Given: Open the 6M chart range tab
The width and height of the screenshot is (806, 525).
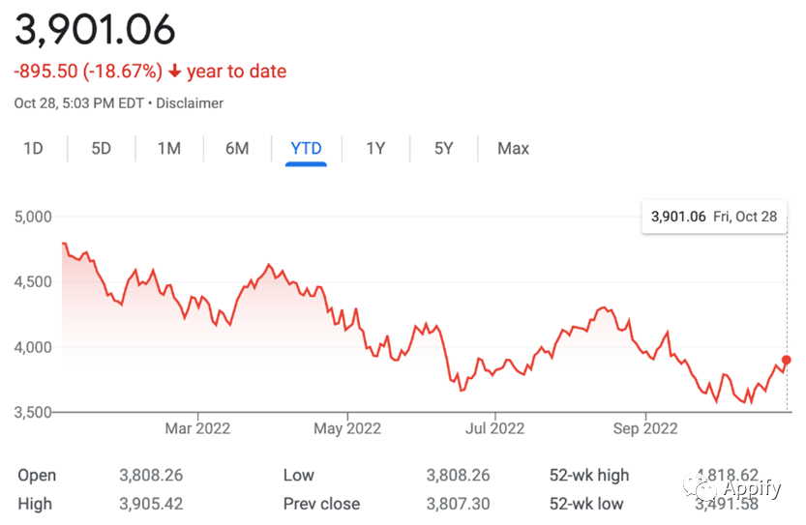Looking at the screenshot, I should pyautogui.click(x=237, y=149).
